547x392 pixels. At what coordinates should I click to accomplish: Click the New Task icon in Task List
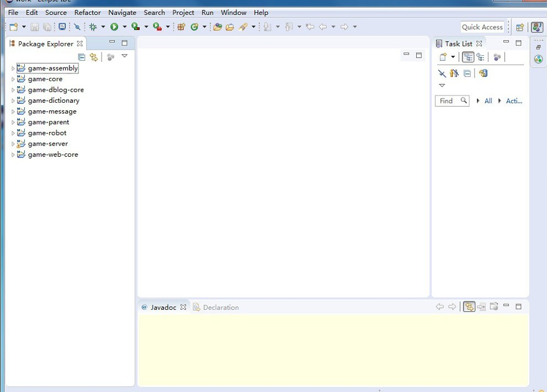(443, 57)
